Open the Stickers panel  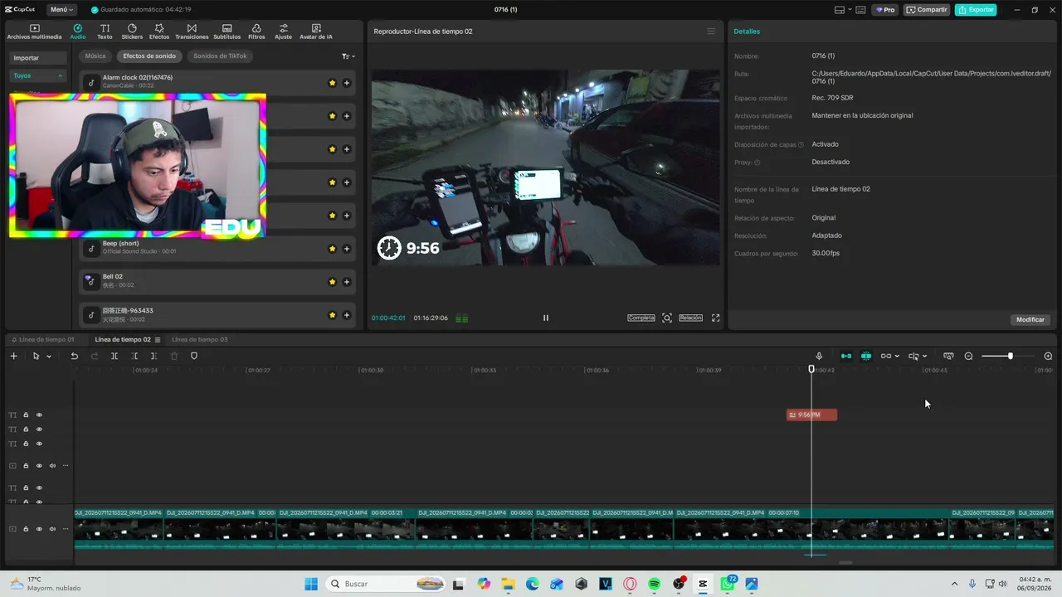click(x=132, y=32)
